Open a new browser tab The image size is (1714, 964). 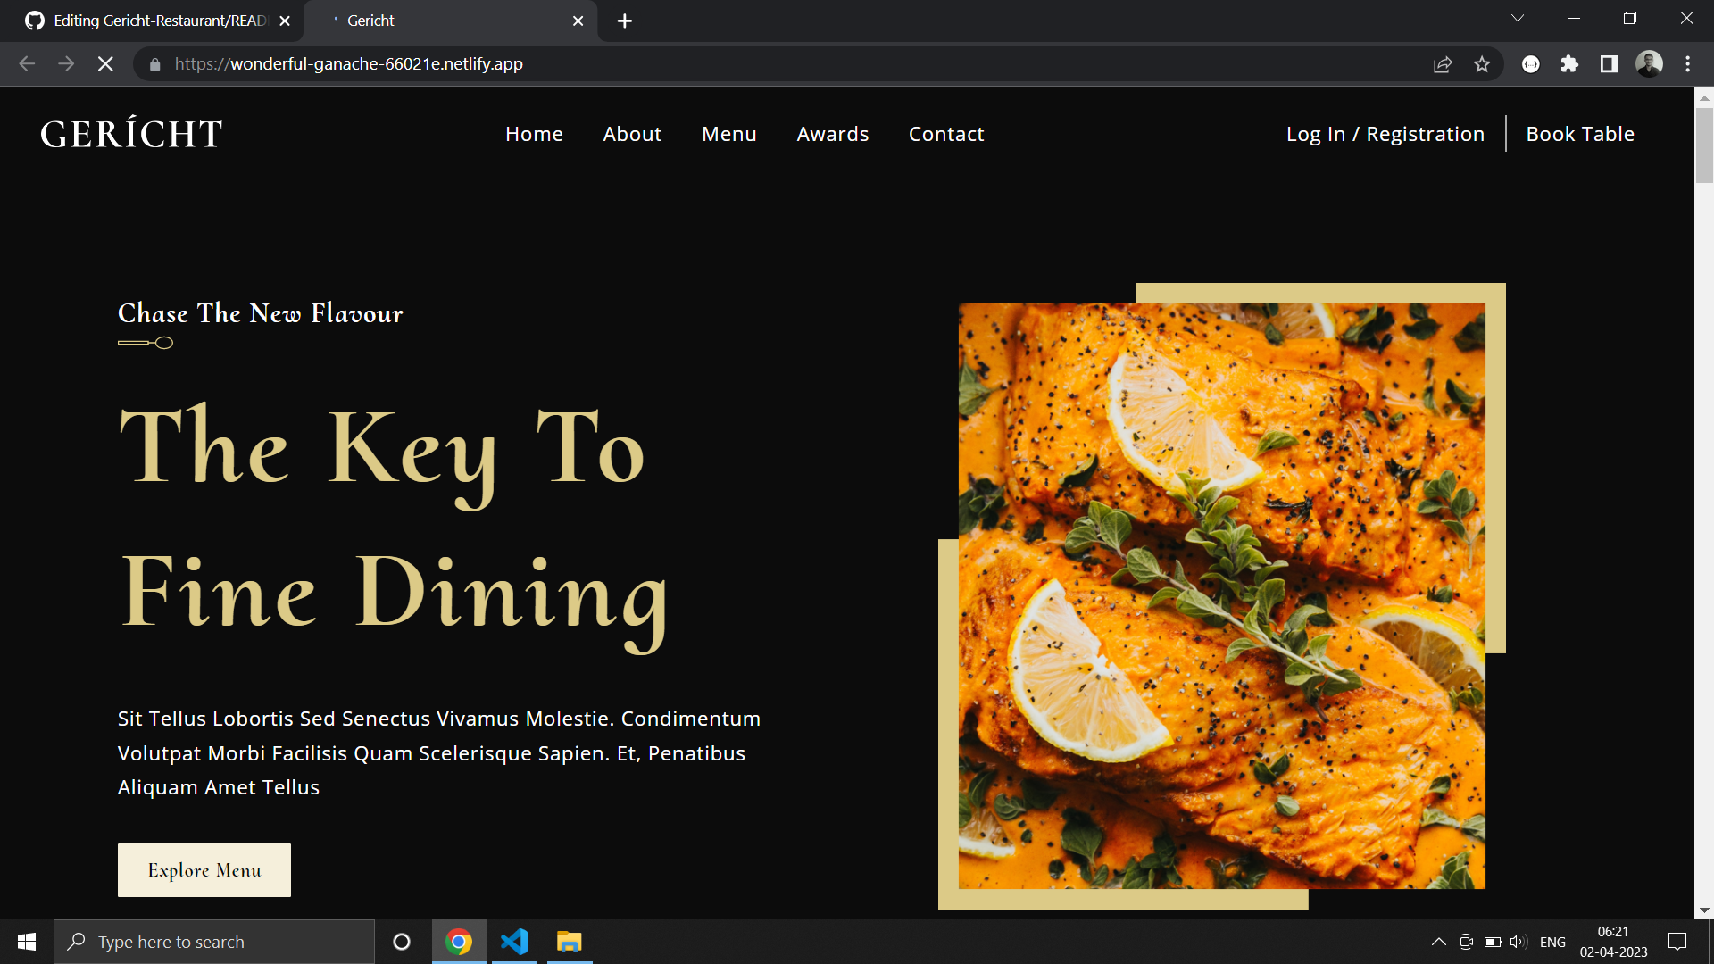(625, 21)
